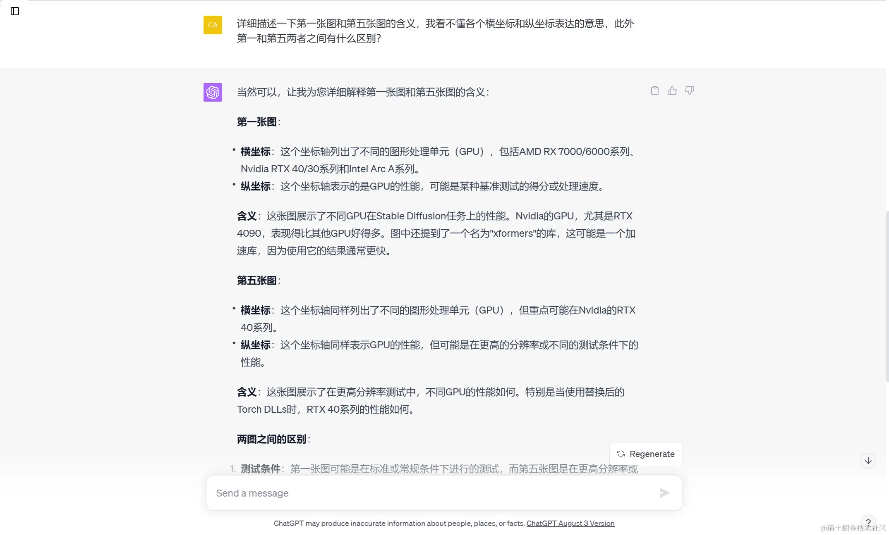The width and height of the screenshot is (889, 535).
Task: Click the yellow CA user avatar
Action: (x=213, y=25)
